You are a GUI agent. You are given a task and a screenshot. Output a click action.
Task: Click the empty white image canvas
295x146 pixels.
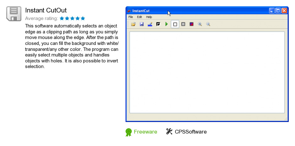[x=207, y=72]
